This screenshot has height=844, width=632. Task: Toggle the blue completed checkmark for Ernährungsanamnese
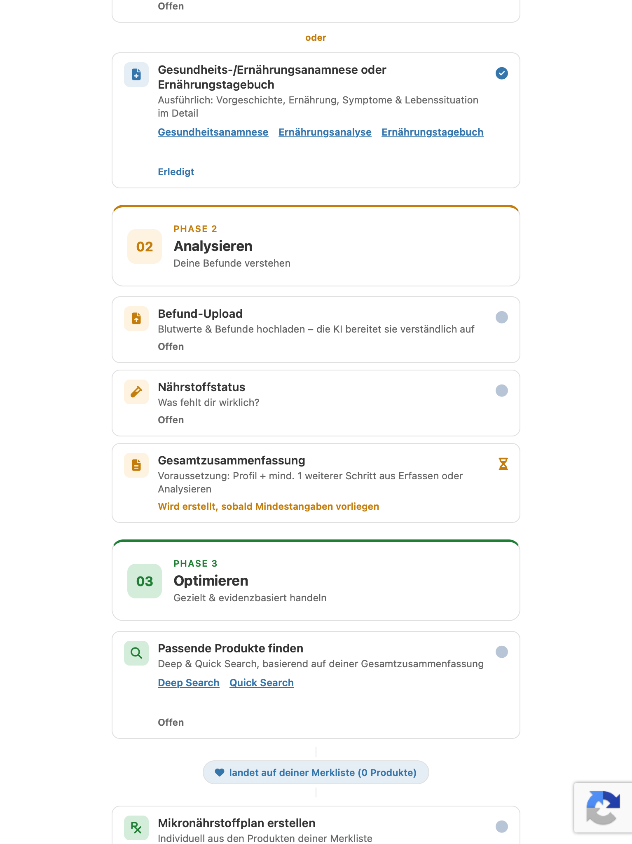pyautogui.click(x=502, y=73)
